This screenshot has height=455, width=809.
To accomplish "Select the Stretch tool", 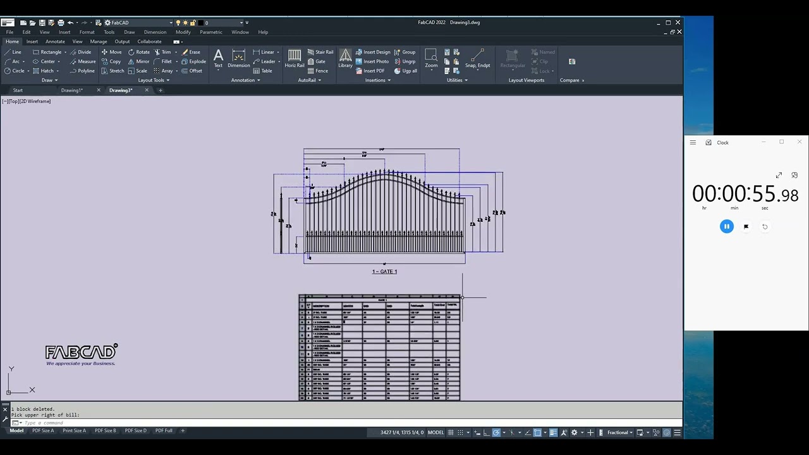I will (x=113, y=71).
